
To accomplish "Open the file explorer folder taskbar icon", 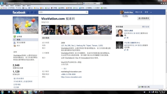I will coord(25,92).
